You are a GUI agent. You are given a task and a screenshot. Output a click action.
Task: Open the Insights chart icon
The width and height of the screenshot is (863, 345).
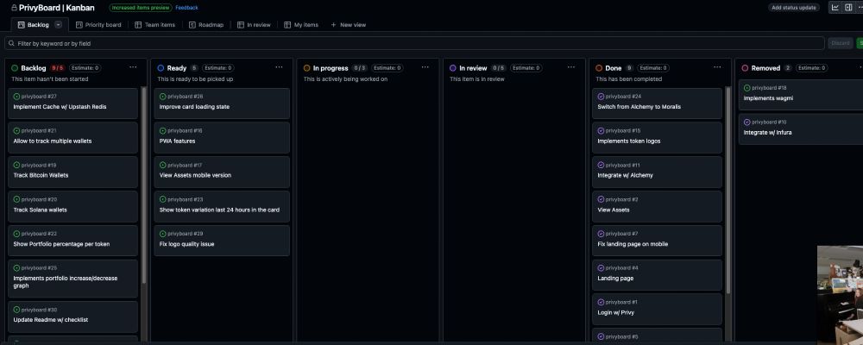coord(835,8)
